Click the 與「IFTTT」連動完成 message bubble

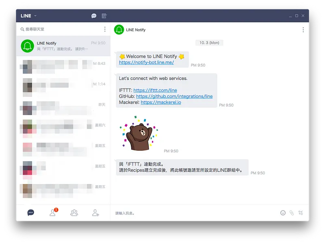tap(182, 167)
